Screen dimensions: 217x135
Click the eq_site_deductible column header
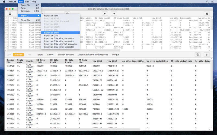[x=133, y=61]
